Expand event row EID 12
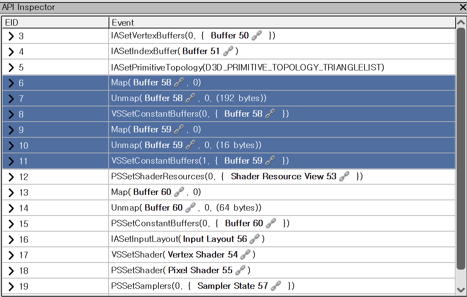Image resolution: width=467 pixels, height=297 pixels. [x=11, y=177]
